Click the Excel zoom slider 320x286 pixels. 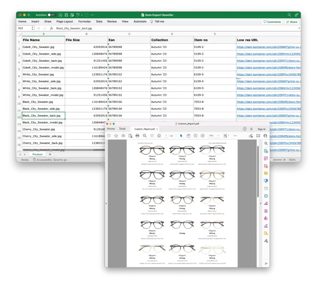pos(277,160)
